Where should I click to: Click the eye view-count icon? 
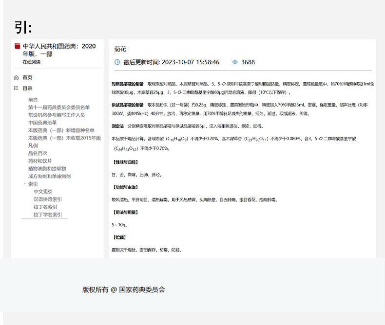(235, 62)
